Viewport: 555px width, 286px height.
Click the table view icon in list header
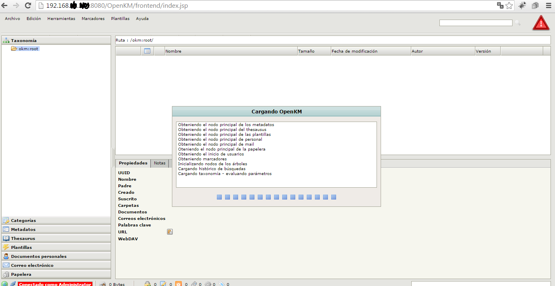[x=147, y=51]
